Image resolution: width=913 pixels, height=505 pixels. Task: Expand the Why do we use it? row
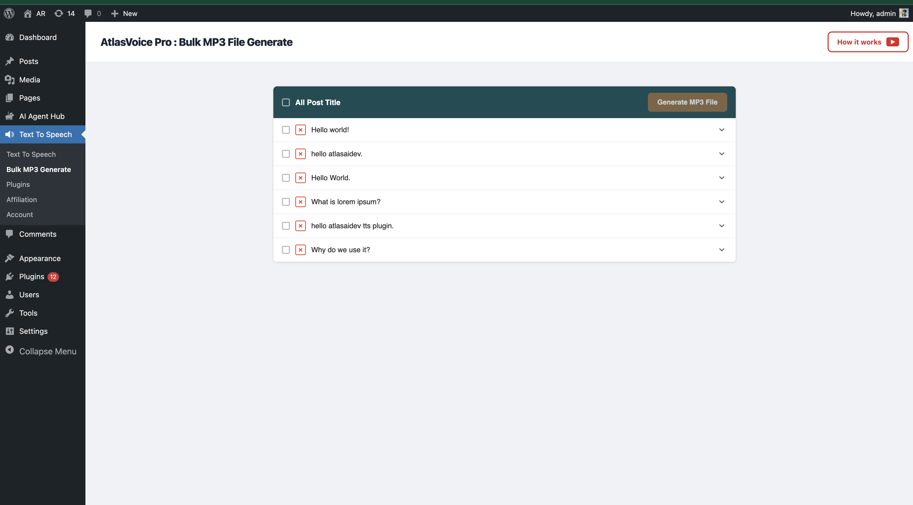click(x=722, y=250)
